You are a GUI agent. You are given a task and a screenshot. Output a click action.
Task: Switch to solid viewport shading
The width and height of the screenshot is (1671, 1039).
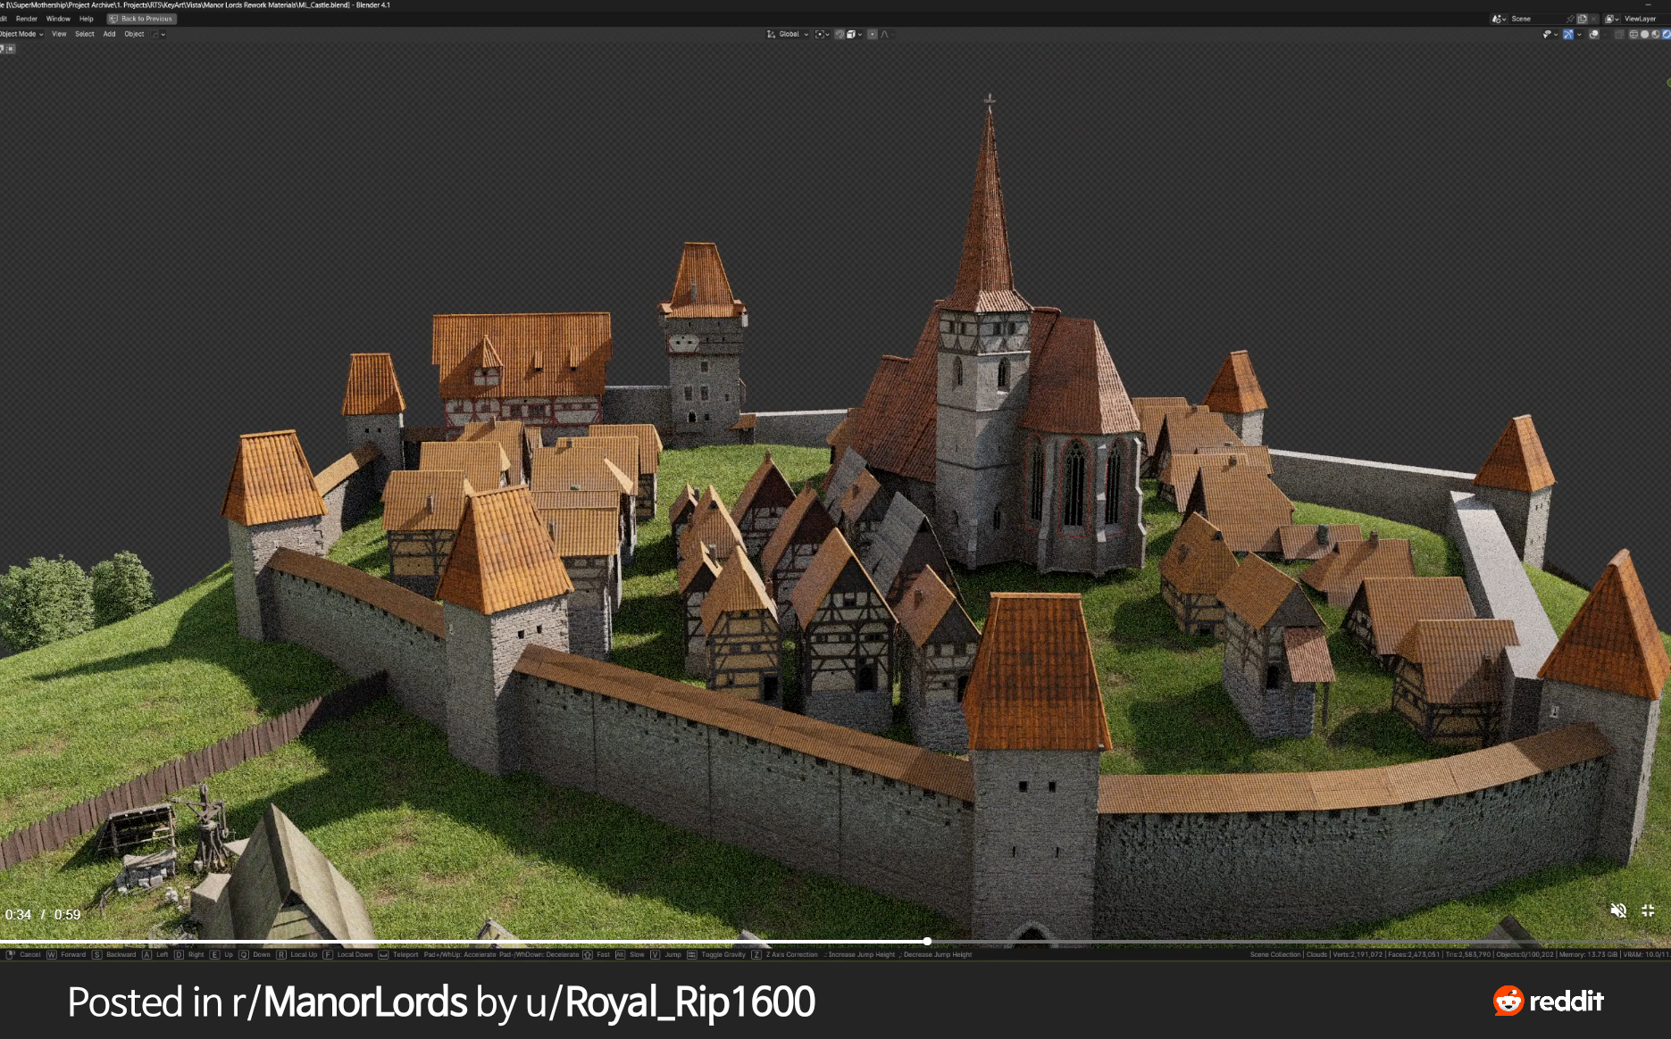coord(1644,34)
